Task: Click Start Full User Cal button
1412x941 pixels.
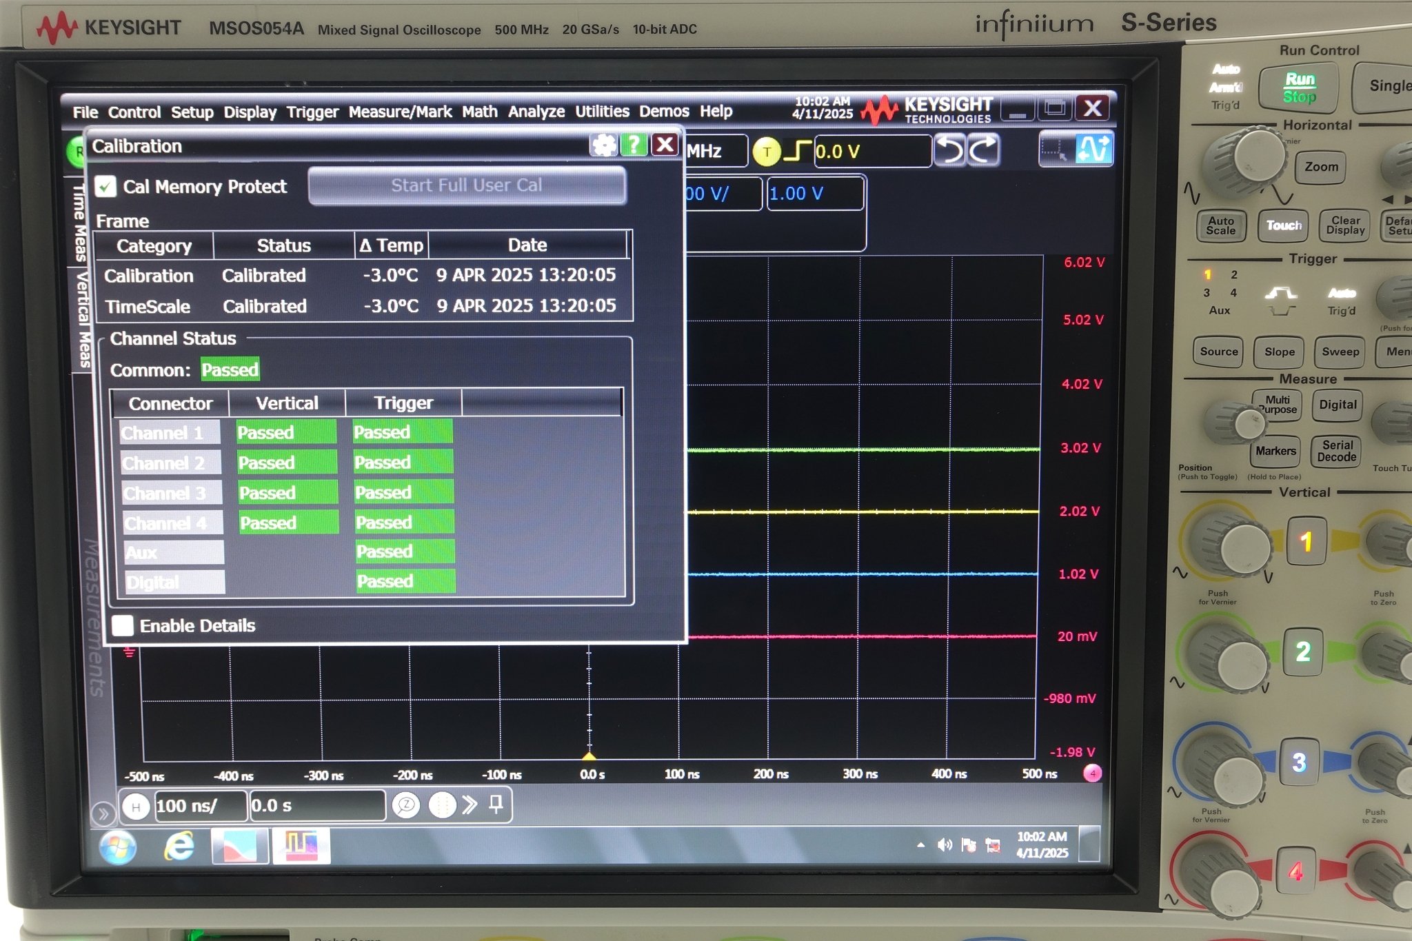Action: pos(467,185)
